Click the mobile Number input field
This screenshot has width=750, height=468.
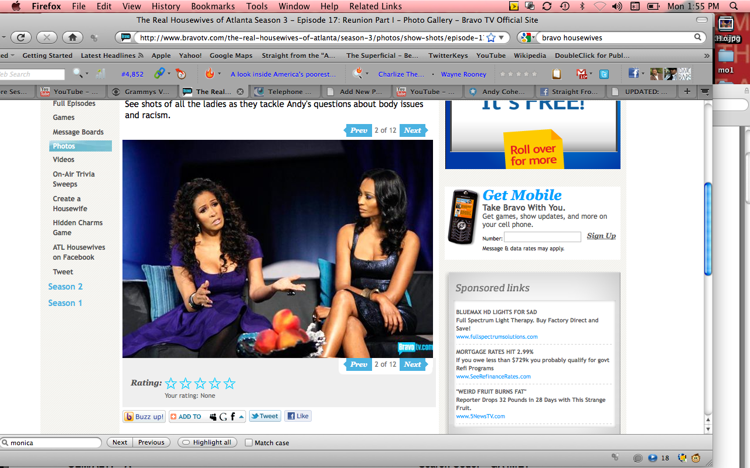tap(542, 238)
